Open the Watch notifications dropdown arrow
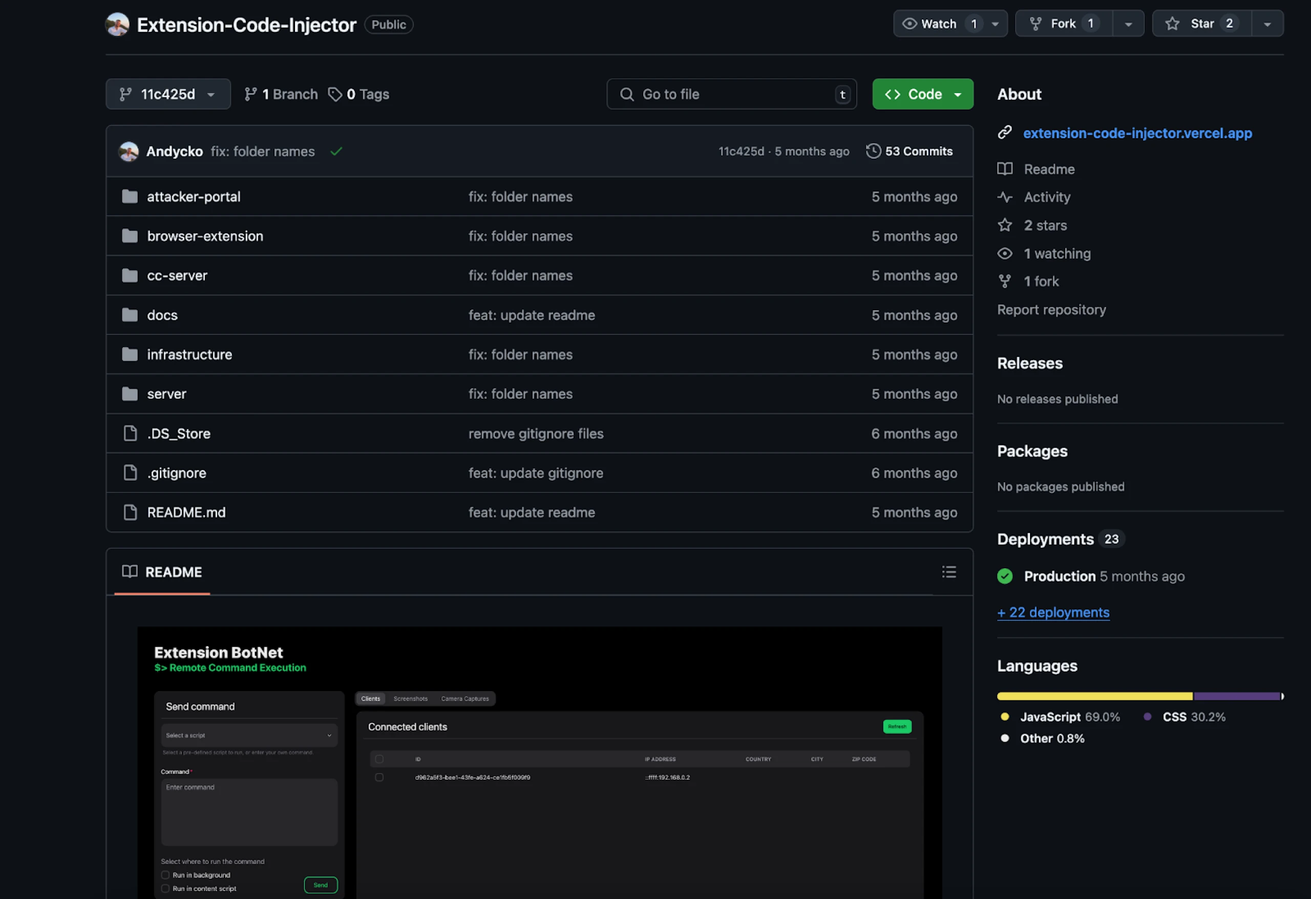 [x=995, y=24]
